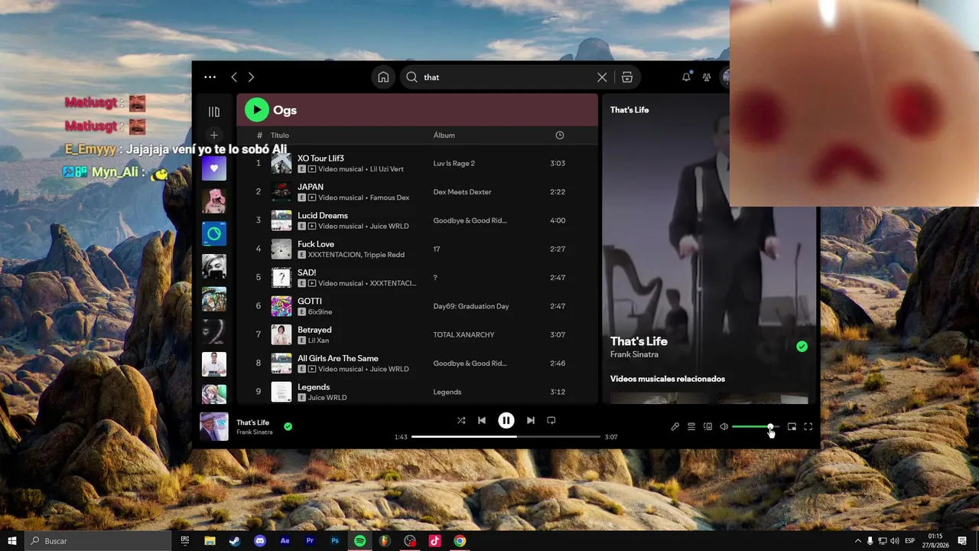Toggle saved checkmark in the player bar

pos(288,427)
